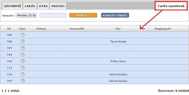
Task: Open the Mentés ID search dropdown
Action: tap(26, 15)
